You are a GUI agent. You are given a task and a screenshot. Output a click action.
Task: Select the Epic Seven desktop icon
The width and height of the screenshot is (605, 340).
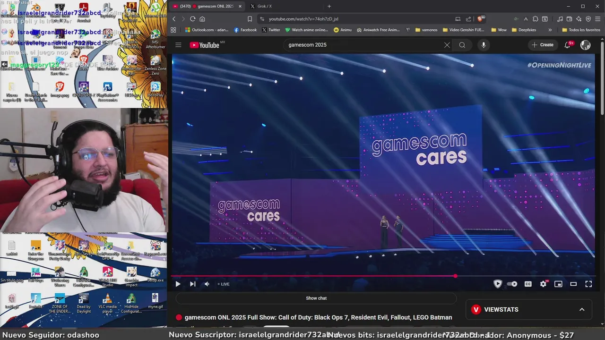pos(84,248)
